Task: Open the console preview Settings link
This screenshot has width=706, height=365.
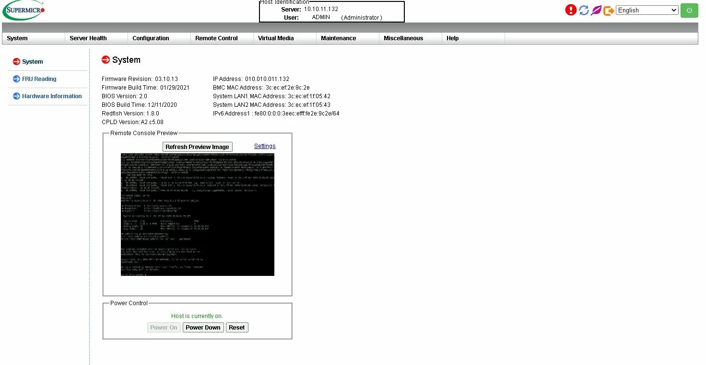Action: click(x=265, y=146)
